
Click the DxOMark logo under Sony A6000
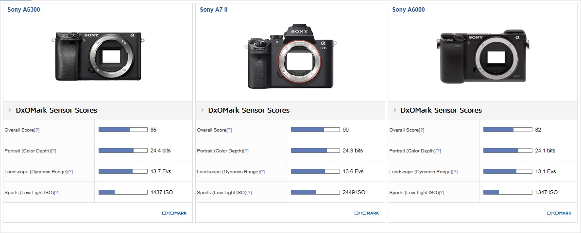coord(559,213)
